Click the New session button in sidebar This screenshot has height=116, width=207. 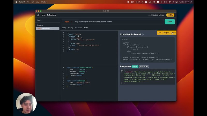tap(39, 20)
